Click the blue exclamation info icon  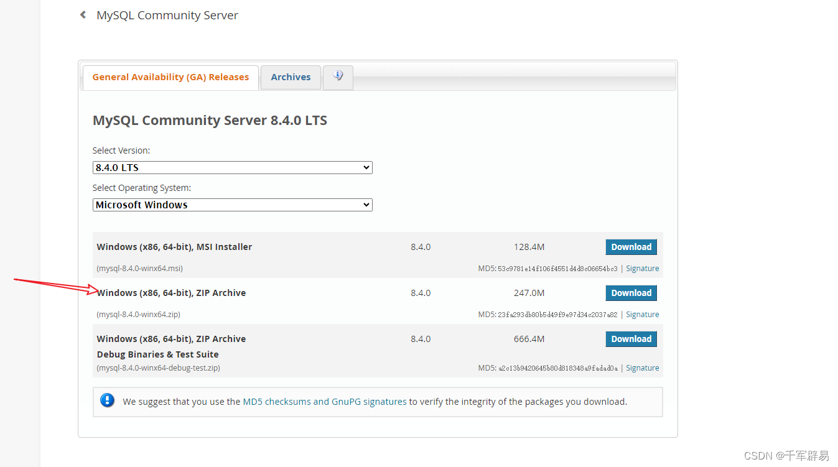(x=108, y=400)
